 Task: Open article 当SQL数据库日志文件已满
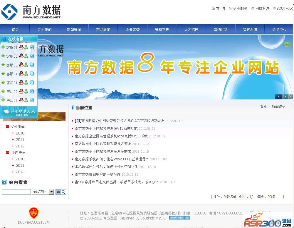click(116, 182)
